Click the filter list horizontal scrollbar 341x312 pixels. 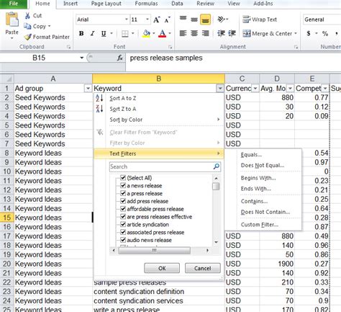coord(155,251)
